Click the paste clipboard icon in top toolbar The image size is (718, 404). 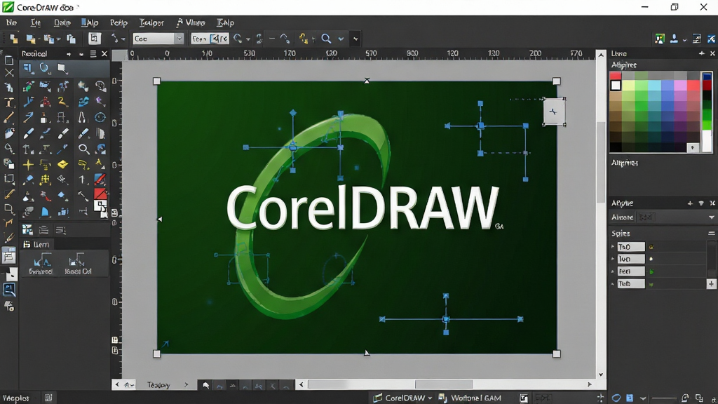[x=71, y=39]
